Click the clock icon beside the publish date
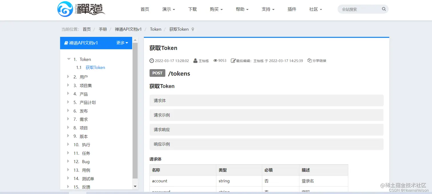This screenshot has height=194, width=432. tap(151, 60)
